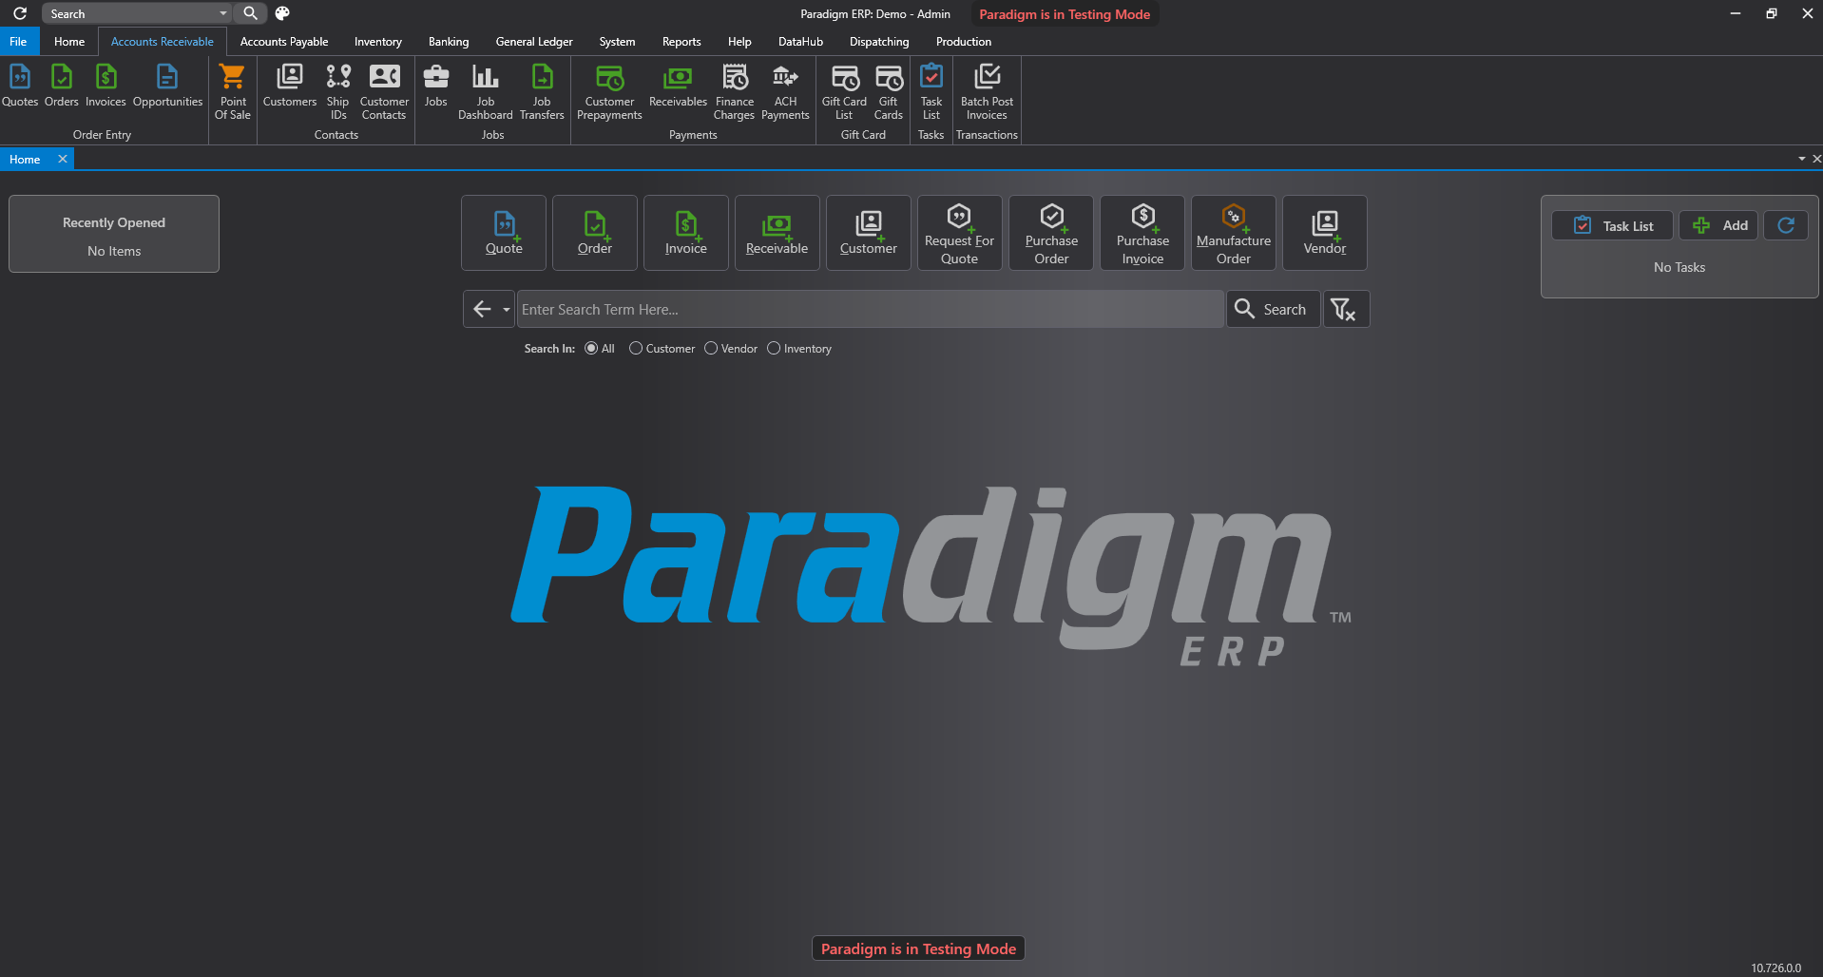The width and height of the screenshot is (1823, 977).
Task: Add a new task
Action: 1719,225
